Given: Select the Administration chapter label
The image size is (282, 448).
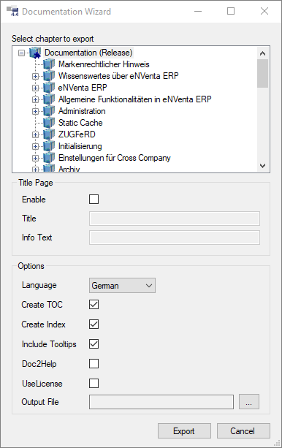Looking at the screenshot, I should pos(82,111).
